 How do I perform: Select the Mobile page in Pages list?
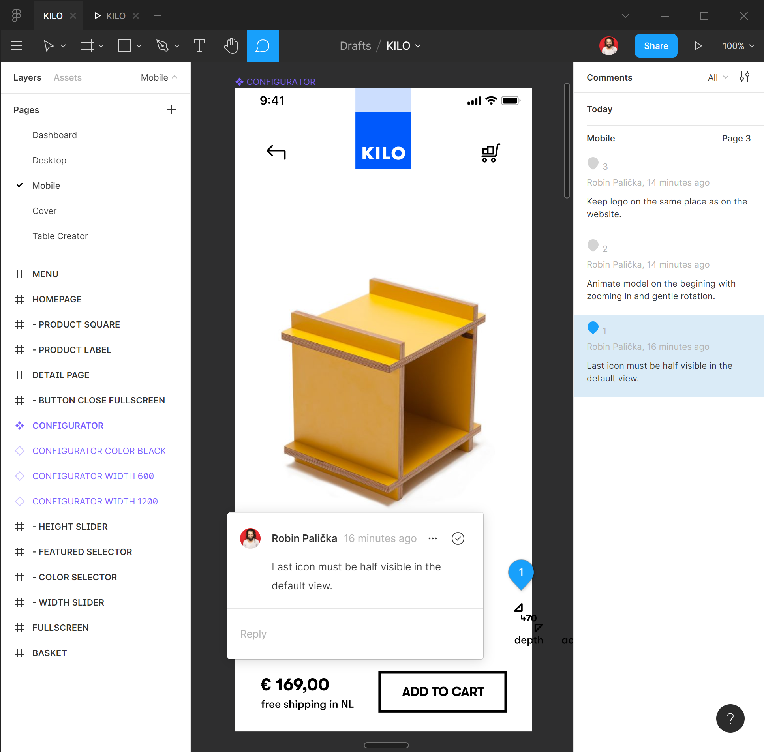click(x=46, y=186)
